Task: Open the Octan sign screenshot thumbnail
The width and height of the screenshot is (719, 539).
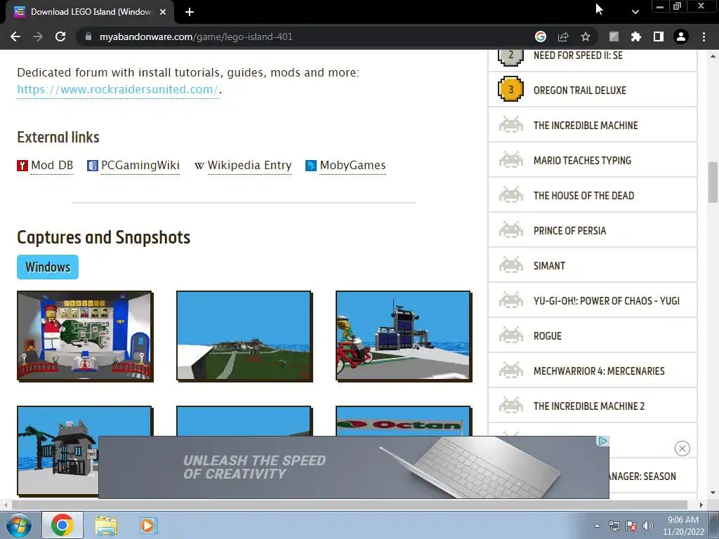Action: point(404,421)
